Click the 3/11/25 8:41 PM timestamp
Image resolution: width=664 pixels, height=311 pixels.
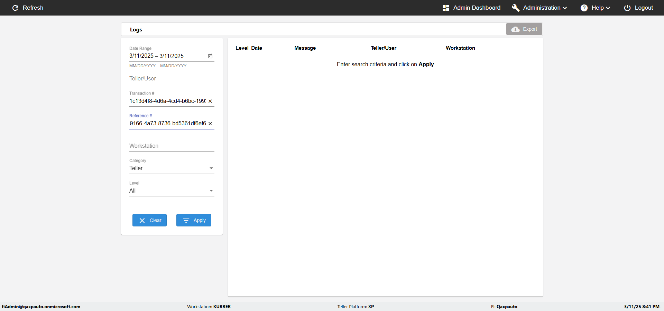tap(642, 307)
